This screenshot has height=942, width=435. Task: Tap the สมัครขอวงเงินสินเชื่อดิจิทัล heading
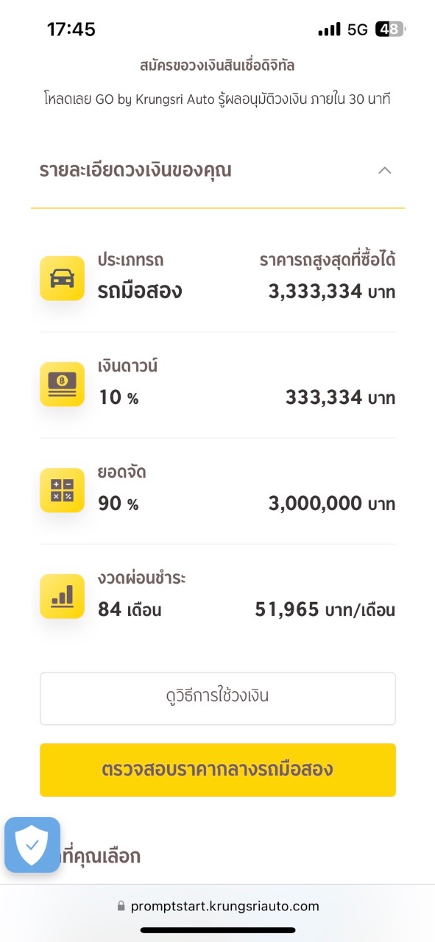[217, 65]
